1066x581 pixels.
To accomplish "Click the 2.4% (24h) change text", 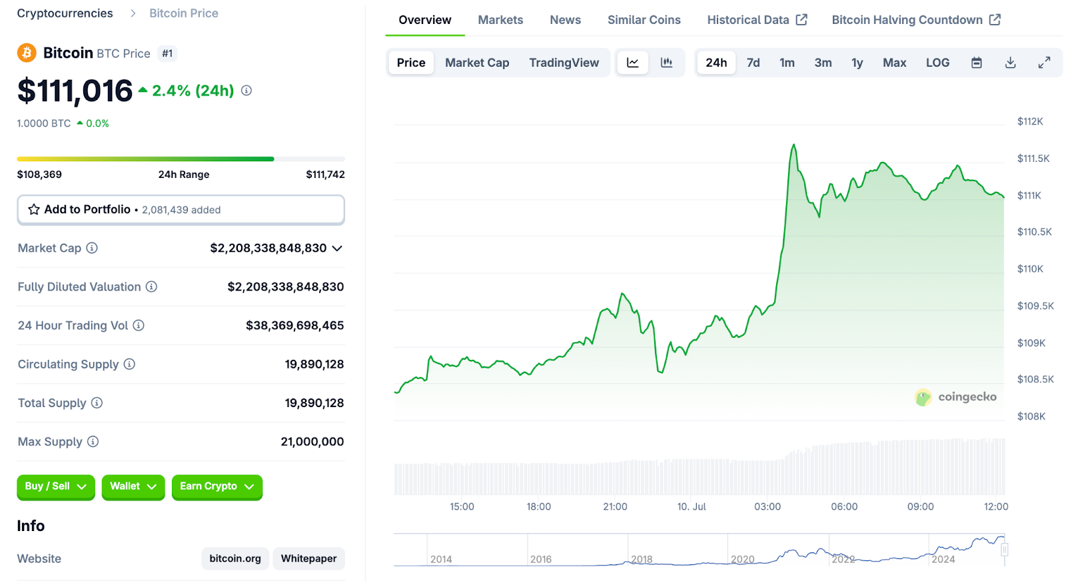I will 193,91.
